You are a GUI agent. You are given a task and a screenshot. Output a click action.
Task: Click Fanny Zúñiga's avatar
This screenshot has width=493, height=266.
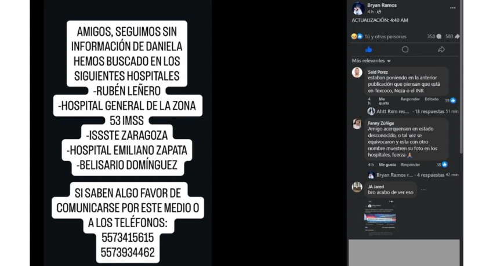coord(357,124)
